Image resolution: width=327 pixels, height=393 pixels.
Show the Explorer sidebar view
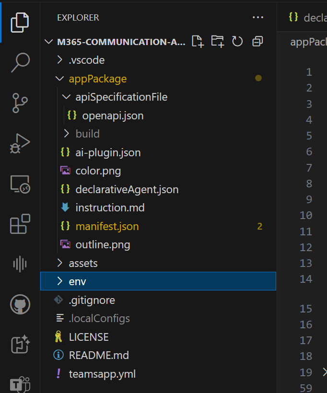click(20, 22)
